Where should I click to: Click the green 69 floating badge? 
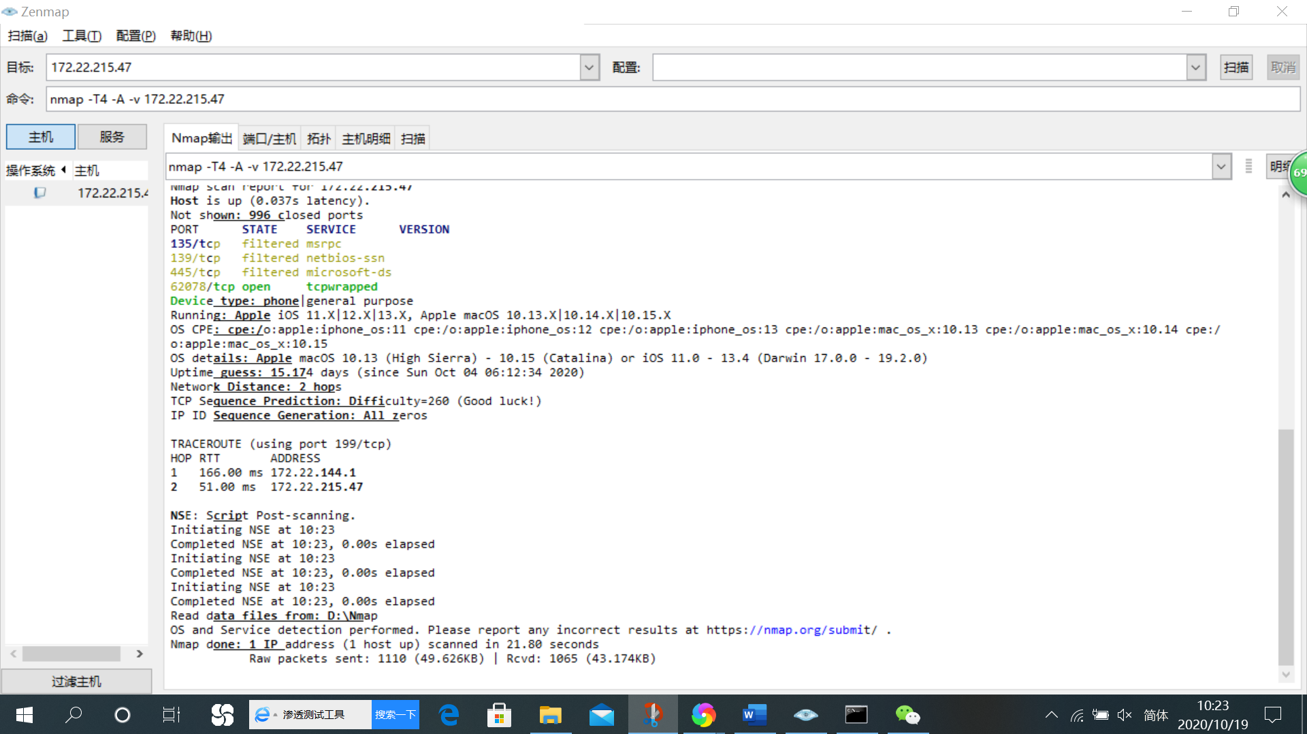coord(1298,173)
